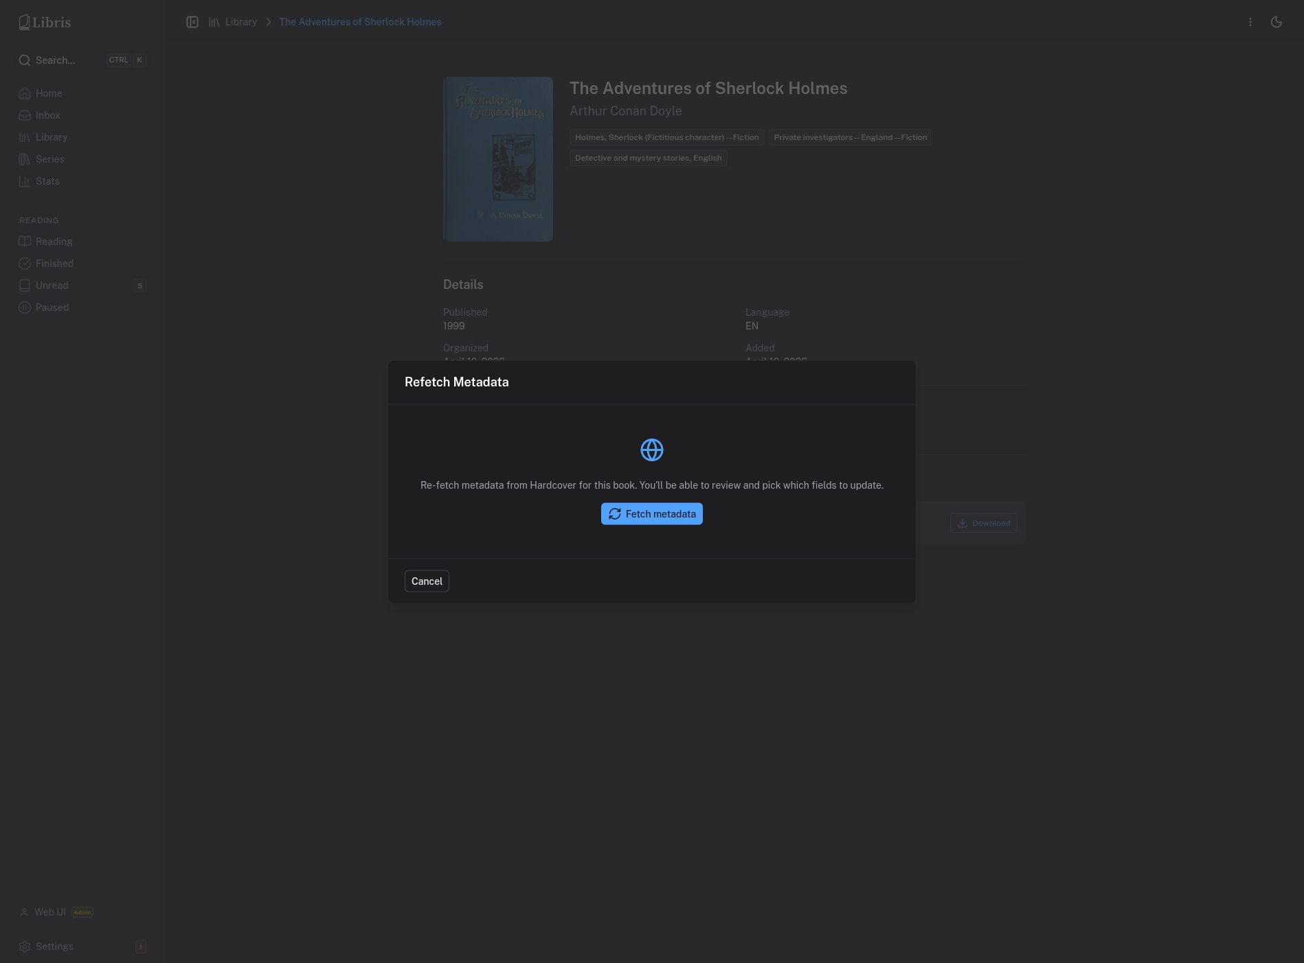Click the search magnifier icon

(x=25, y=60)
